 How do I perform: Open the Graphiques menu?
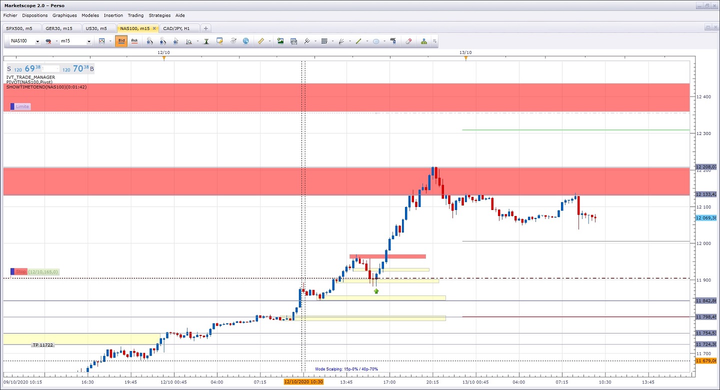pyautogui.click(x=64, y=15)
